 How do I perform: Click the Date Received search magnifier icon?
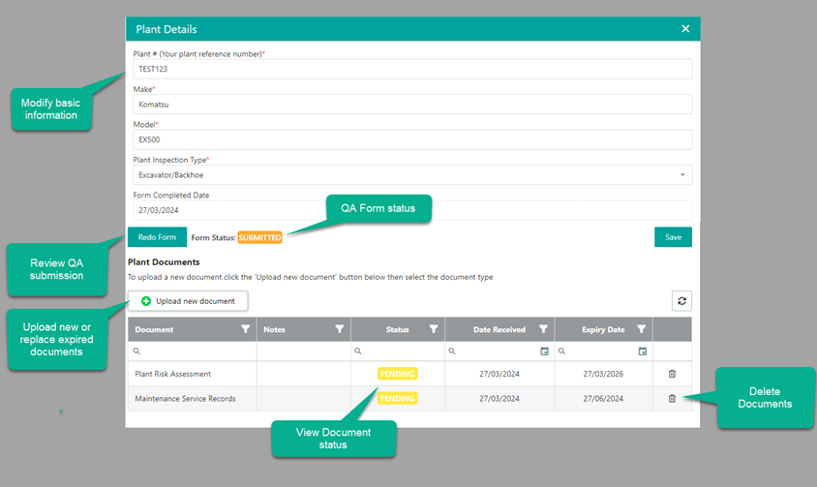point(452,350)
